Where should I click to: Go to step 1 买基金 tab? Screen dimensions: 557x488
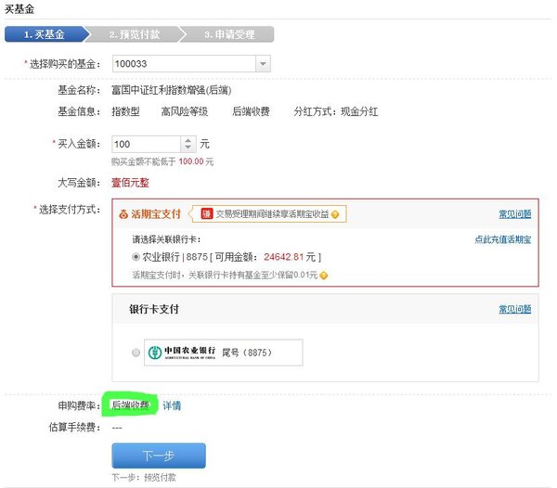pos(45,34)
